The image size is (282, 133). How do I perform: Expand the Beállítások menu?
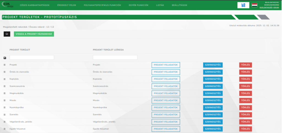pyautogui.click(x=179, y=5)
